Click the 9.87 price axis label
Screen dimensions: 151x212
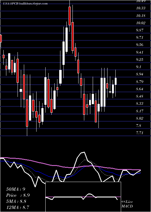(x=140, y=30)
